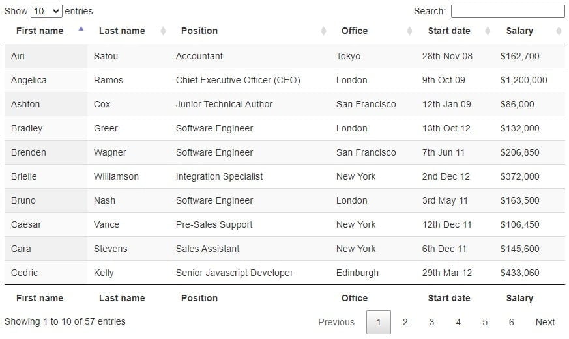Sort by Start date using arrows icon
This screenshot has height=339, width=569.
[x=488, y=31]
